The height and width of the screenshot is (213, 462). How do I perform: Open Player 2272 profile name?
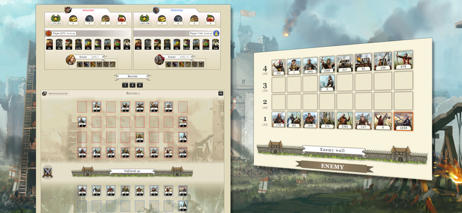click(59, 33)
